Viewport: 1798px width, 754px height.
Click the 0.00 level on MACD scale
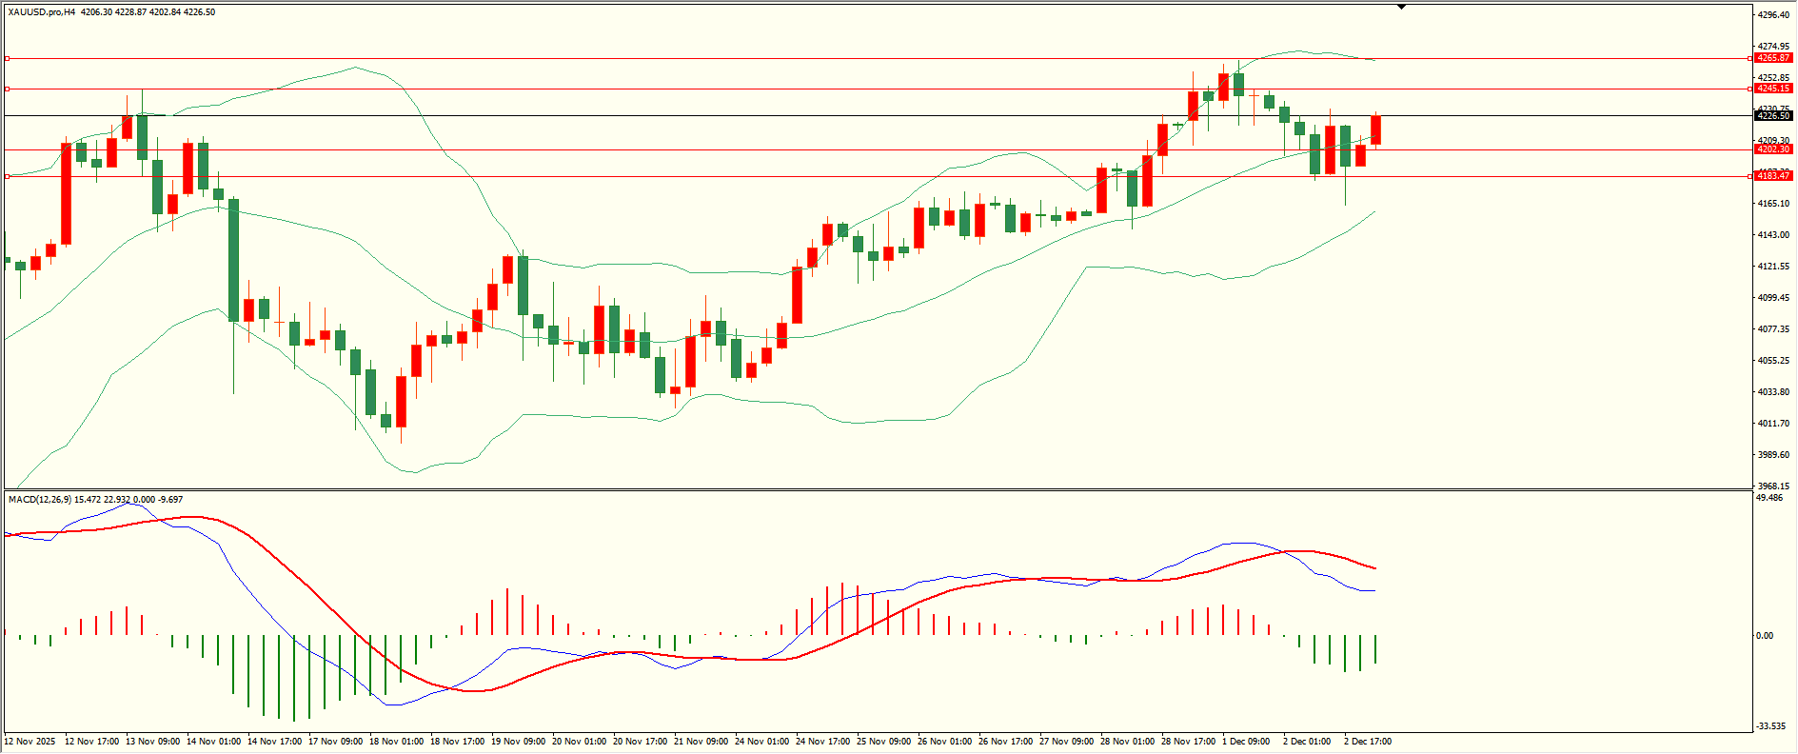tap(1765, 636)
